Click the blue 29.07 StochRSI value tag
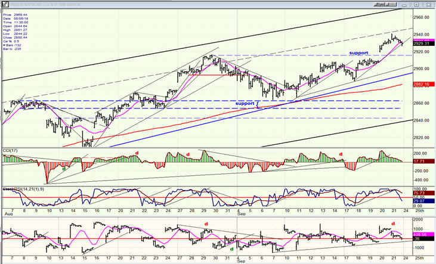This screenshot has width=436, height=264. pos(423,201)
